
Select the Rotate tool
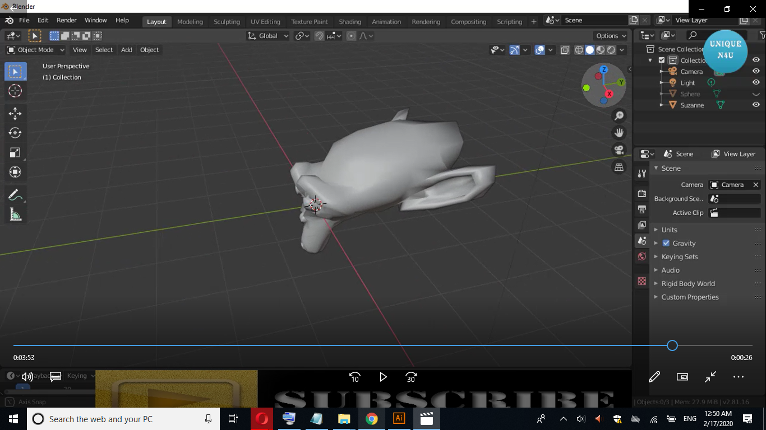point(15,133)
